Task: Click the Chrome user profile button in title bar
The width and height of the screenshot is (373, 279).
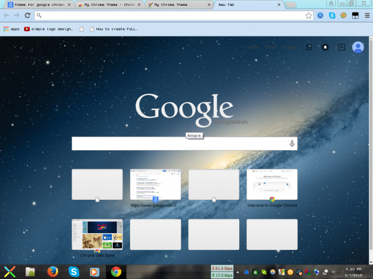Action: [331, 3]
